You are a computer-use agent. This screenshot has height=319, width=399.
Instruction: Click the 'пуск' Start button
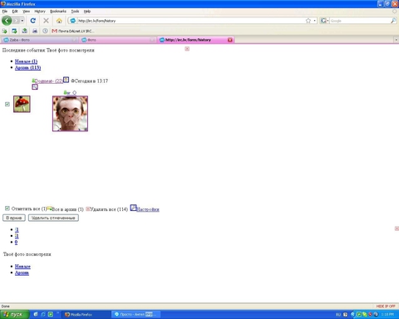(14, 315)
